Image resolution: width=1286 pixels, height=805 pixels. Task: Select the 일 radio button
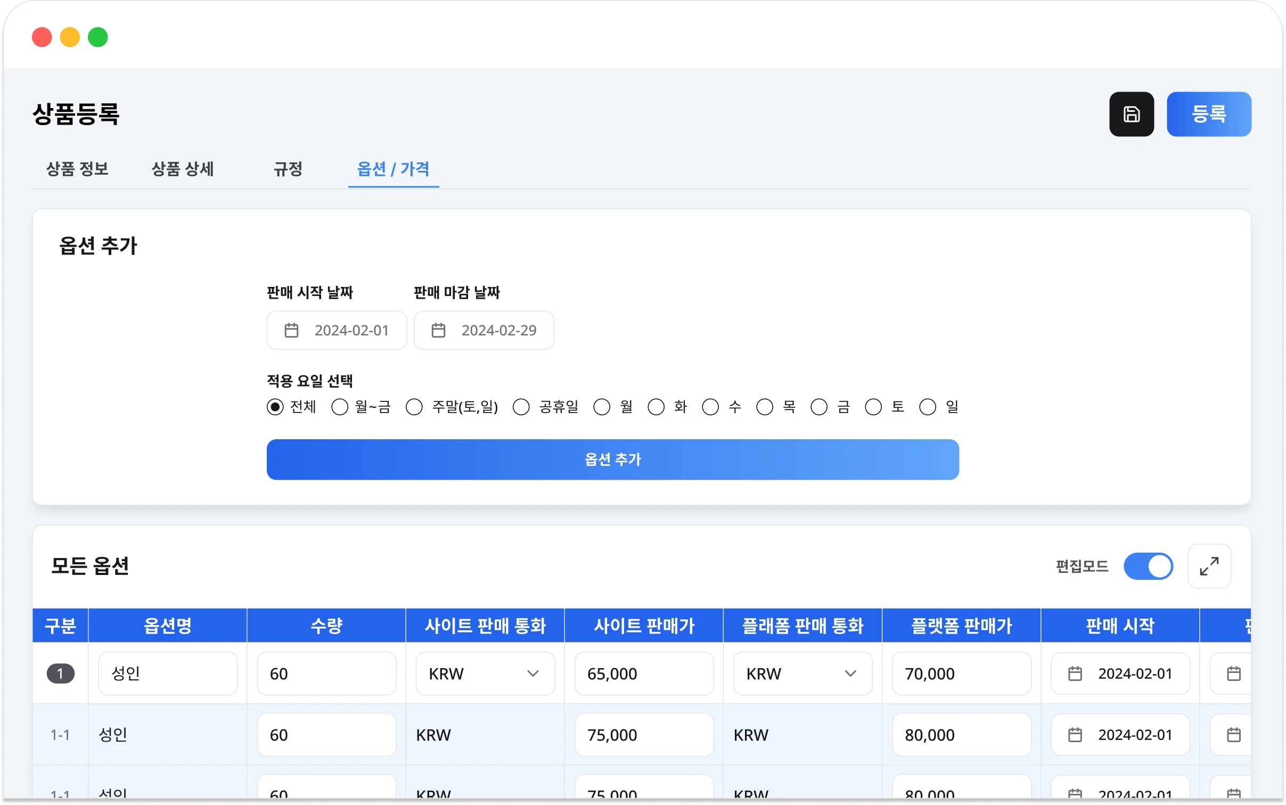coord(928,407)
